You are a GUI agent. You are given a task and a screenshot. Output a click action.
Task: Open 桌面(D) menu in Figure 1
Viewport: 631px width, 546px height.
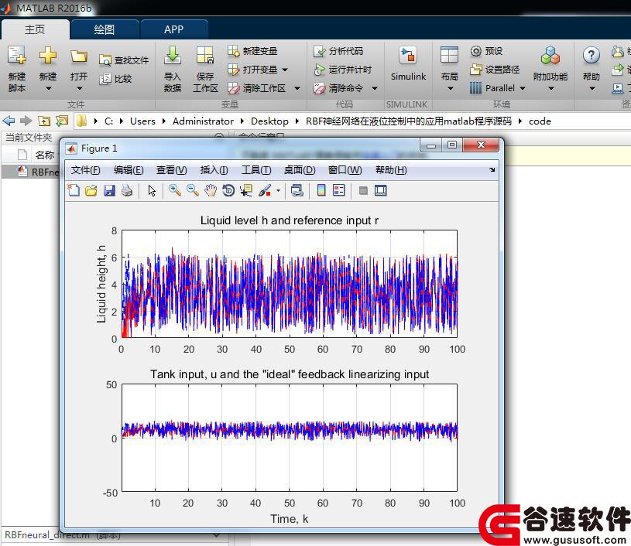click(300, 170)
